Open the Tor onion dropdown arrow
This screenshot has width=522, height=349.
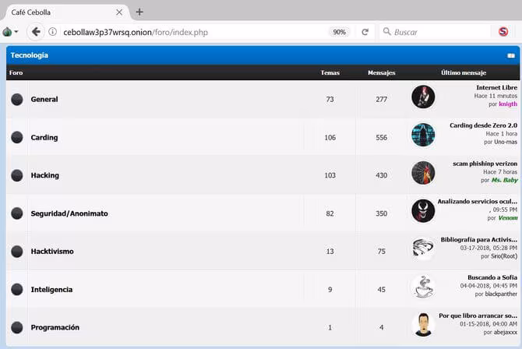pyautogui.click(x=16, y=32)
